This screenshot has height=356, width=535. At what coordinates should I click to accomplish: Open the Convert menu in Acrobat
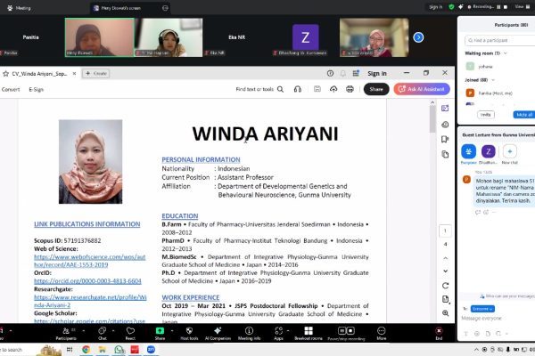click(x=11, y=89)
